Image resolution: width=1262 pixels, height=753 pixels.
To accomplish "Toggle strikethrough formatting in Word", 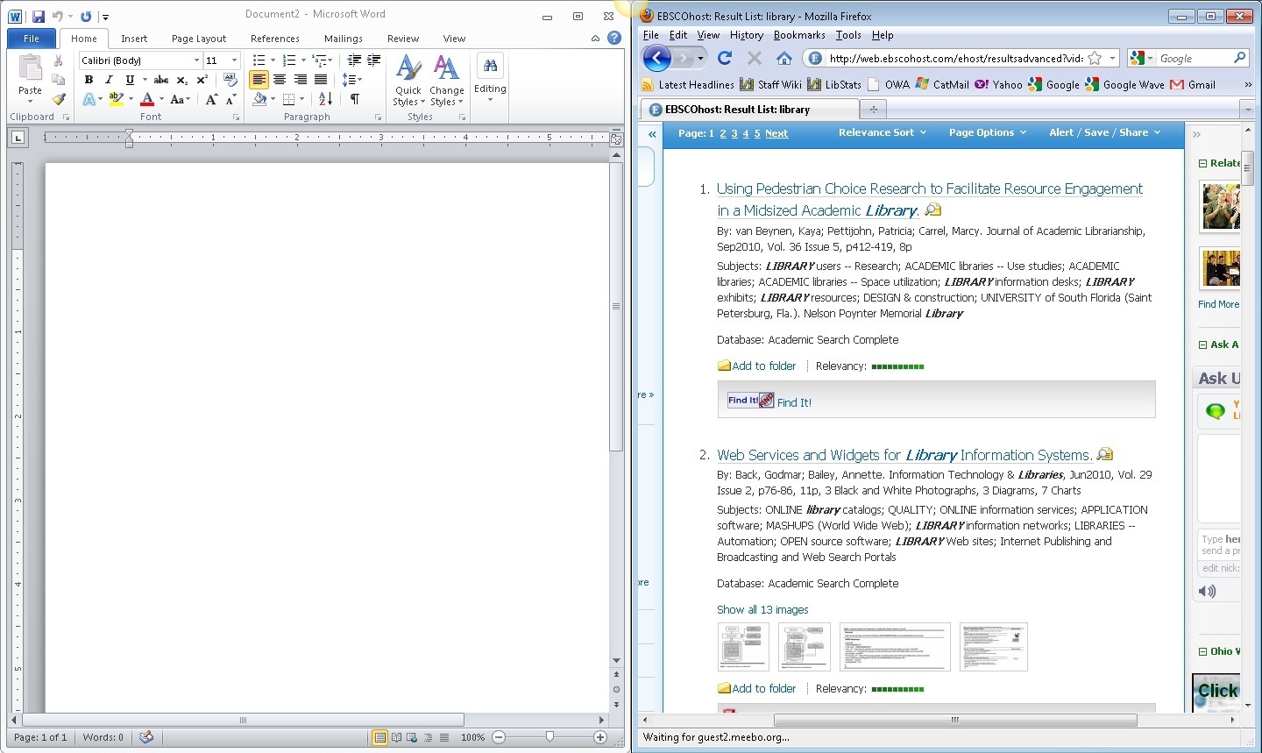I will (x=161, y=80).
